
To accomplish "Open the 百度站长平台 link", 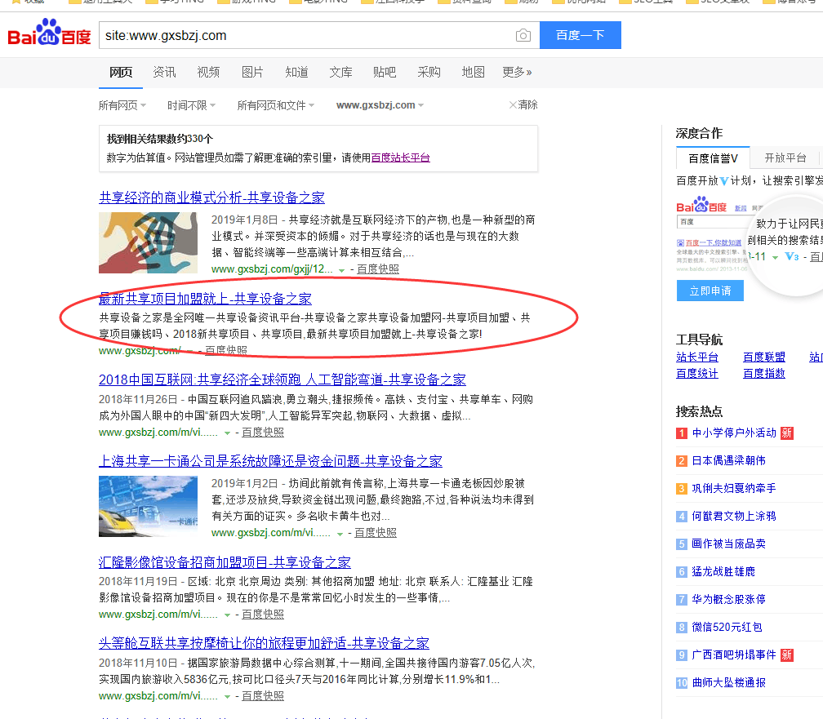I will coord(400,158).
